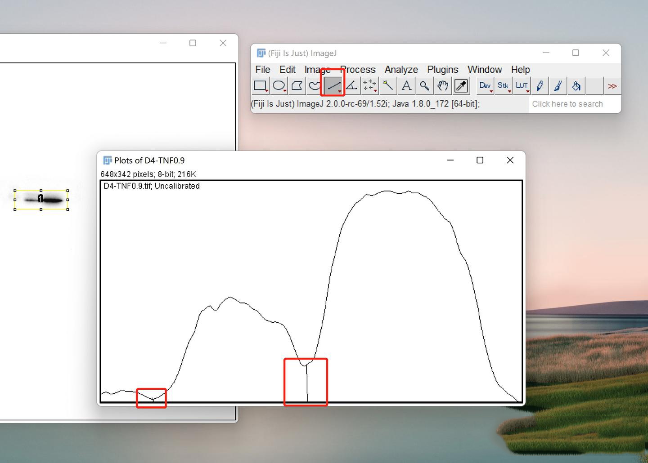This screenshot has height=463, width=648.
Task: Select the Rectangle selection tool
Action: [260, 86]
